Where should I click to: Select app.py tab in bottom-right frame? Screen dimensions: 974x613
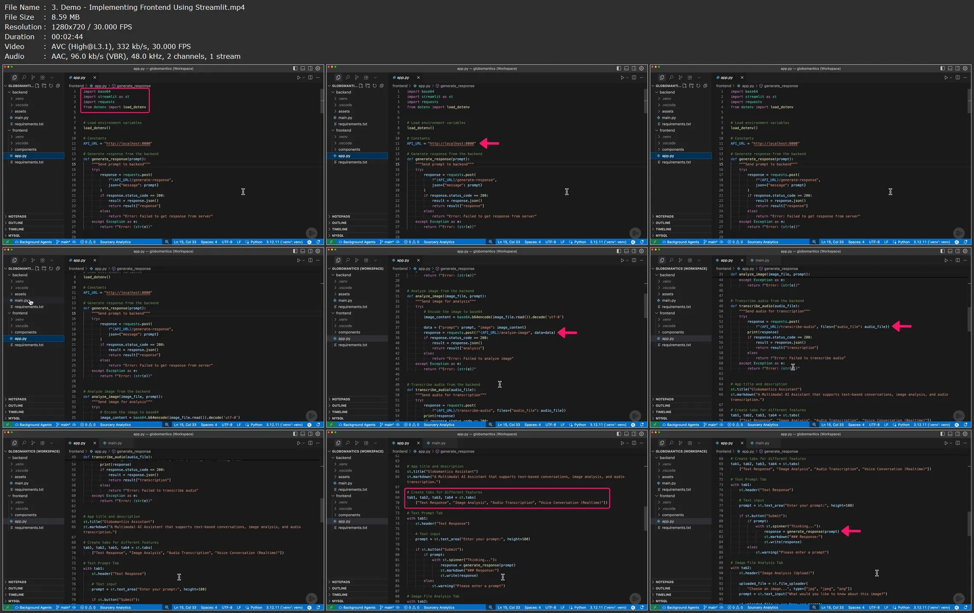(727, 443)
